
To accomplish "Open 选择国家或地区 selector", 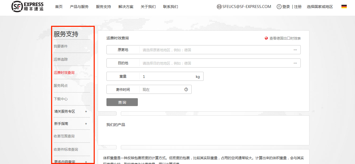I will 320,7.
